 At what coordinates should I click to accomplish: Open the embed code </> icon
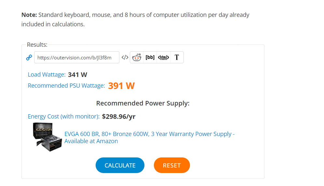coord(125,57)
